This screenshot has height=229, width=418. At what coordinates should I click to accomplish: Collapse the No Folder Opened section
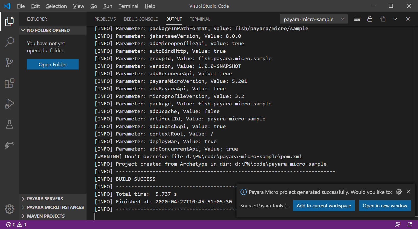pyautogui.click(x=53, y=30)
